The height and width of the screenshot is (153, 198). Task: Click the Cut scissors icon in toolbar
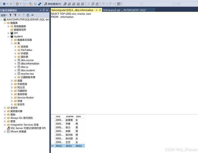[88, 4]
